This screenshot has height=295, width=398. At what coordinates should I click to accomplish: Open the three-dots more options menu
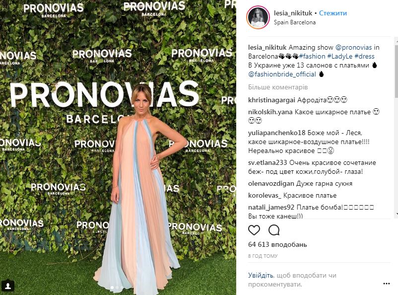pyautogui.click(x=386, y=284)
